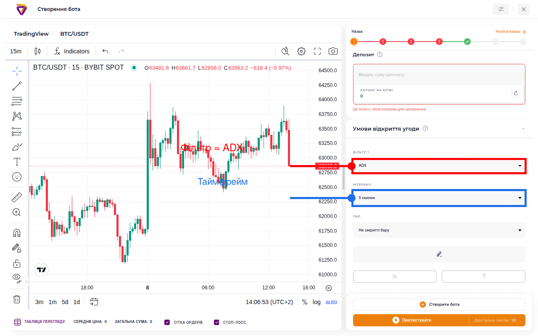Take a chart snapshot with camera

pos(333,51)
